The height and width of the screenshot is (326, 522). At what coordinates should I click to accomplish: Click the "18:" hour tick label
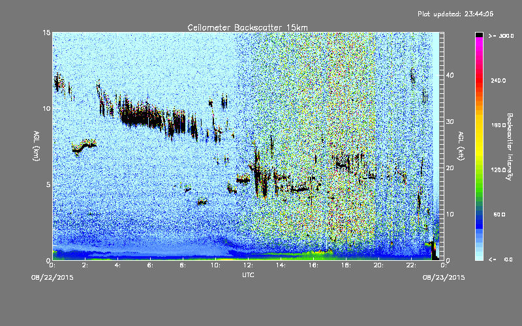(346, 265)
